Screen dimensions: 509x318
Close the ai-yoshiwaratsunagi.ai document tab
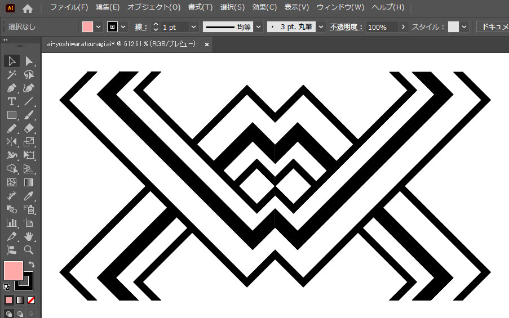pyautogui.click(x=207, y=44)
